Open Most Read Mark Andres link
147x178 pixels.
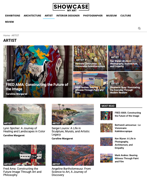127,158
